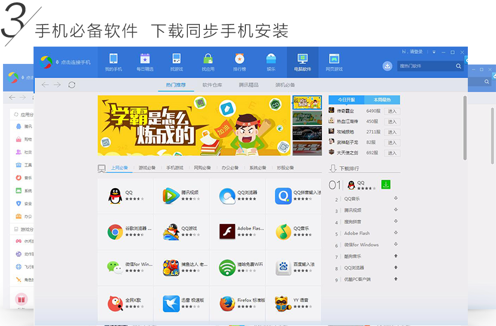Open the YY 语音 app icon
The image size is (496, 326).
283,303
